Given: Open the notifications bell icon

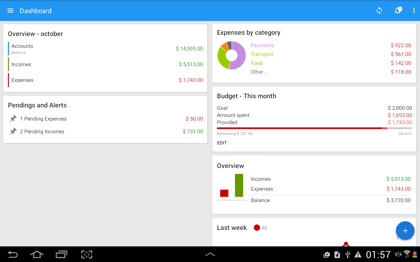Looking at the screenshot, I should pyautogui.click(x=398, y=10).
